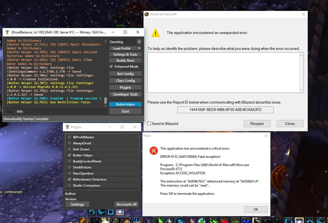Viewport: 328px width, 223px height.
Task: Open Developer Tools
Action: (x=125, y=95)
